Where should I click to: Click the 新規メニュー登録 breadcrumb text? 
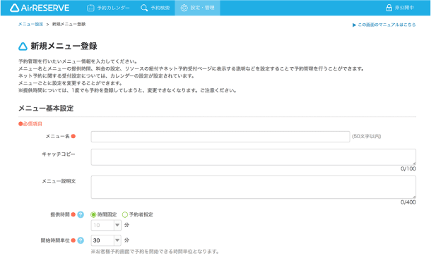pyautogui.click(x=69, y=24)
